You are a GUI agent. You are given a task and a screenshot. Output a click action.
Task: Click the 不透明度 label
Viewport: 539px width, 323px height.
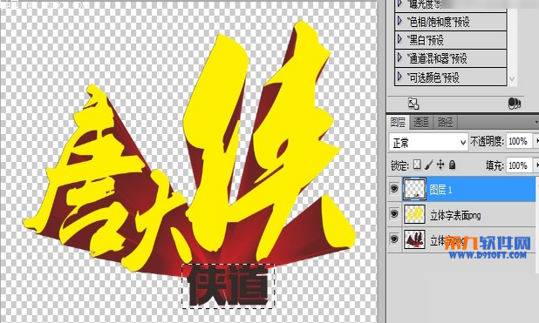coord(487,141)
